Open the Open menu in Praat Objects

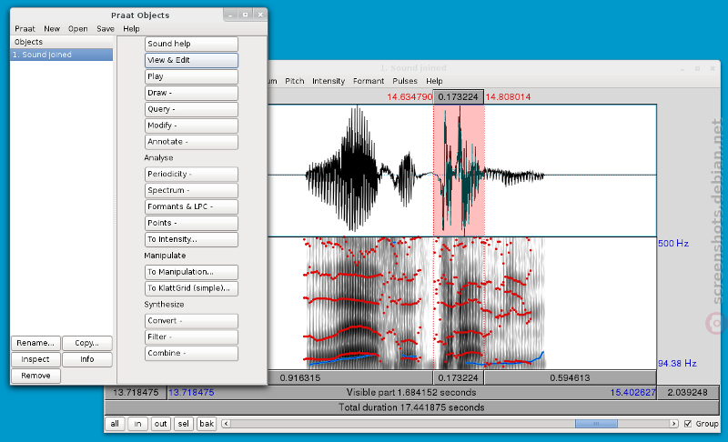tap(78, 29)
